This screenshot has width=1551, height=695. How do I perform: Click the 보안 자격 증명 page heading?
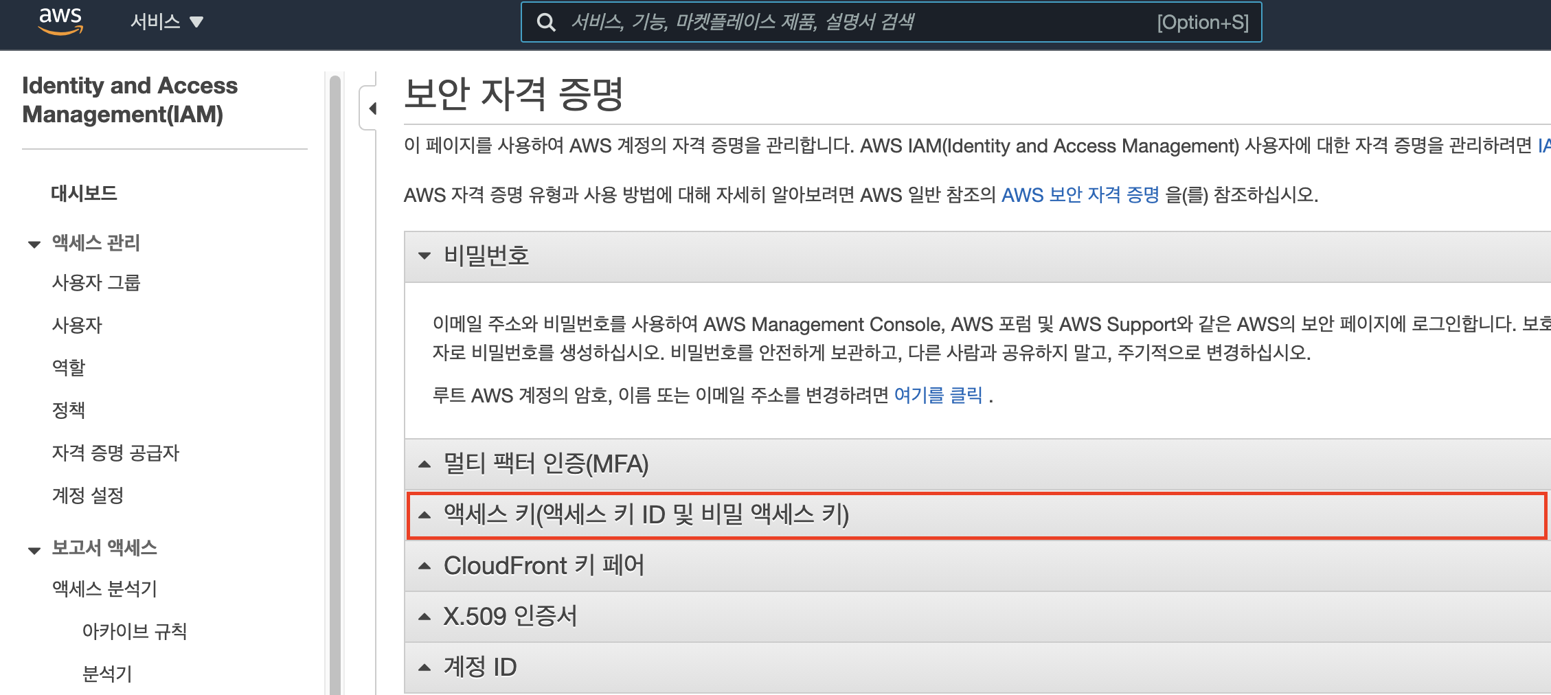(x=514, y=94)
